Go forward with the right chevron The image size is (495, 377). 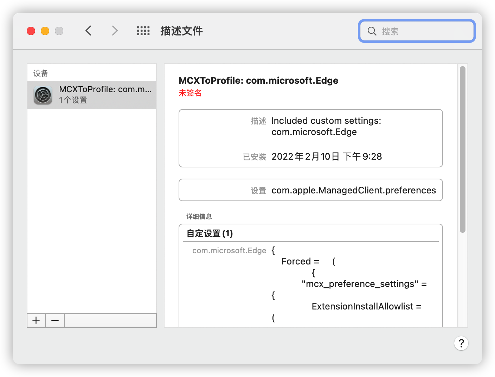(115, 31)
